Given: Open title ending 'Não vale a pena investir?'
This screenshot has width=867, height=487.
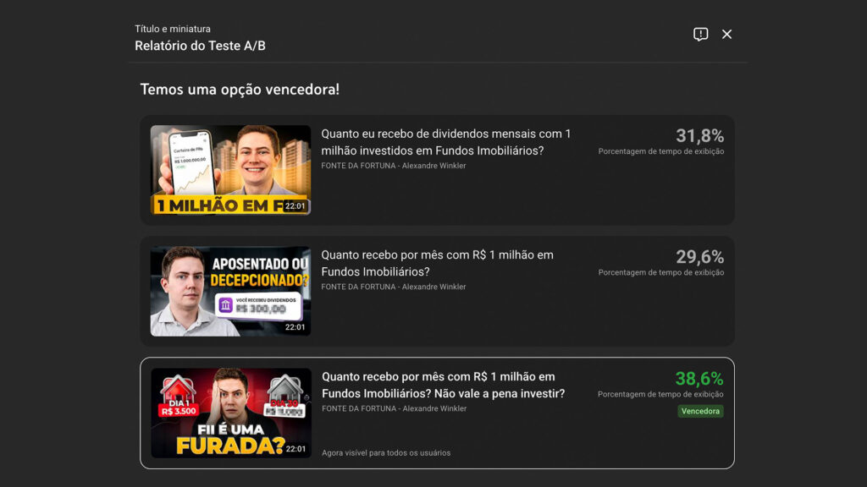Looking at the screenshot, I should coord(443,385).
